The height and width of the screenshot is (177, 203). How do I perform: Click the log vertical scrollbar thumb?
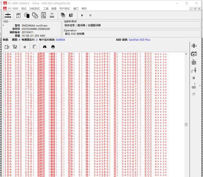(x=186, y=124)
